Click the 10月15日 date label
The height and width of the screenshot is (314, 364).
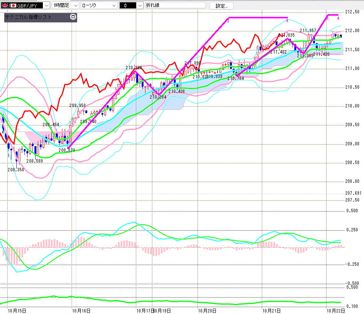point(17,311)
